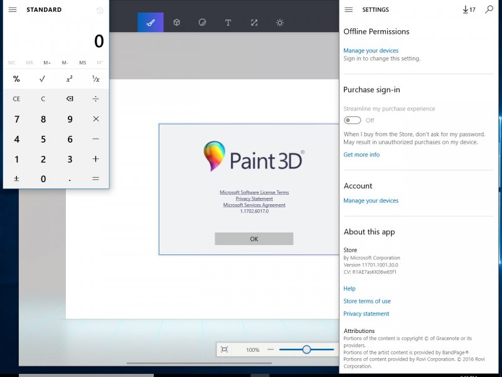Image resolution: width=502 pixels, height=377 pixels.
Task: Click the square root key in Calculator
Action: point(43,79)
